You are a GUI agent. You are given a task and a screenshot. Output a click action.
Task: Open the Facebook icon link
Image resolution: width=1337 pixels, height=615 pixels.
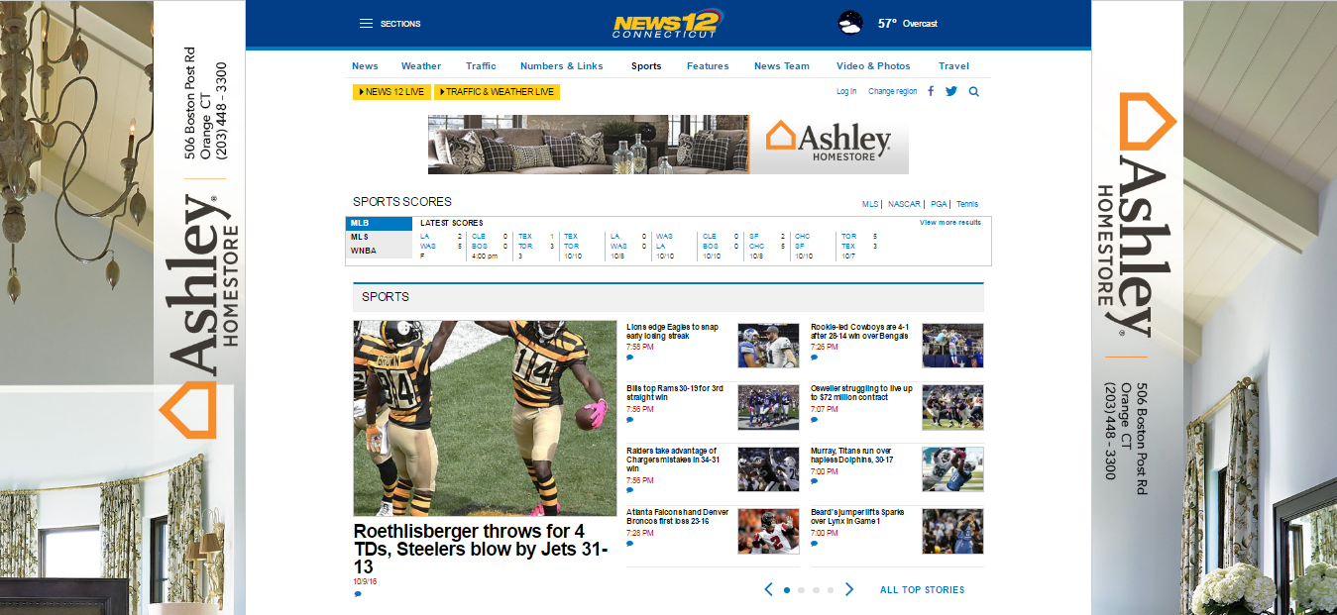pos(931,91)
